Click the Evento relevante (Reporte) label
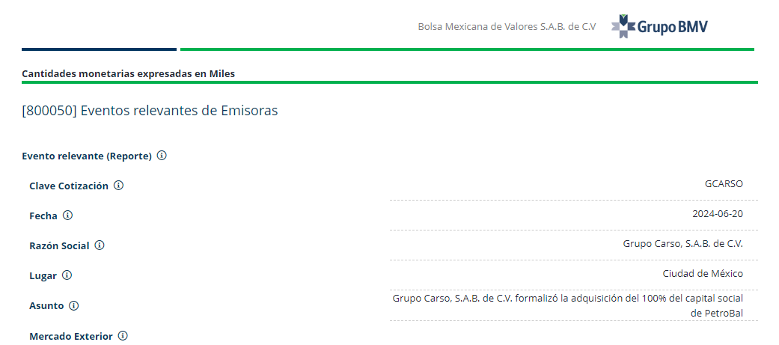The width and height of the screenshot is (779, 345). click(87, 156)
